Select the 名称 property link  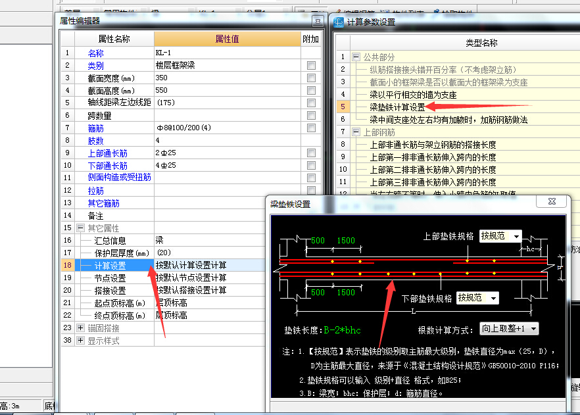(96, 53)
